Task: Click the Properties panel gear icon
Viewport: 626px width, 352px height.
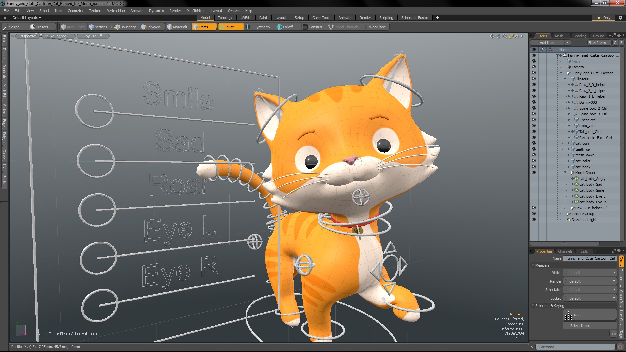Action: [619, 251]
